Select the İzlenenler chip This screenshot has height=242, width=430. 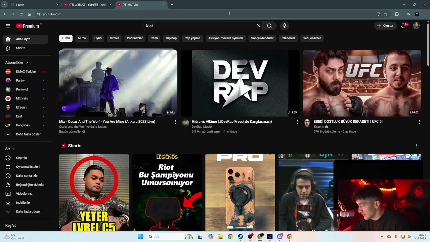(x=288, y=38)
